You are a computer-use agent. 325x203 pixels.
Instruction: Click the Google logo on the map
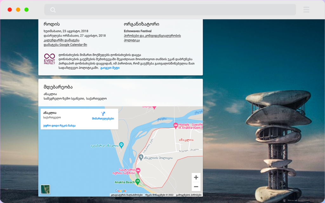point(120,191)
